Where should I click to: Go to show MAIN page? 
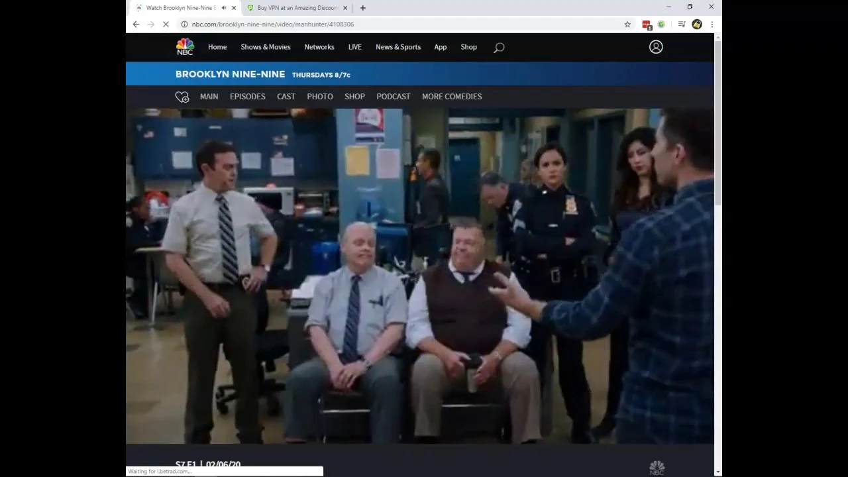[x=209, y=97]
